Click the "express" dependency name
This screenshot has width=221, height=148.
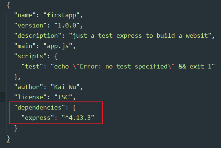pyautogui.click(x=38, y=118)
